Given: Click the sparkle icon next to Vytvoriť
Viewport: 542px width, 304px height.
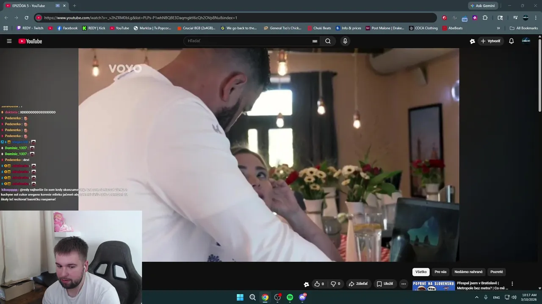Looking at the screenshot, I should tap(472, 41).
